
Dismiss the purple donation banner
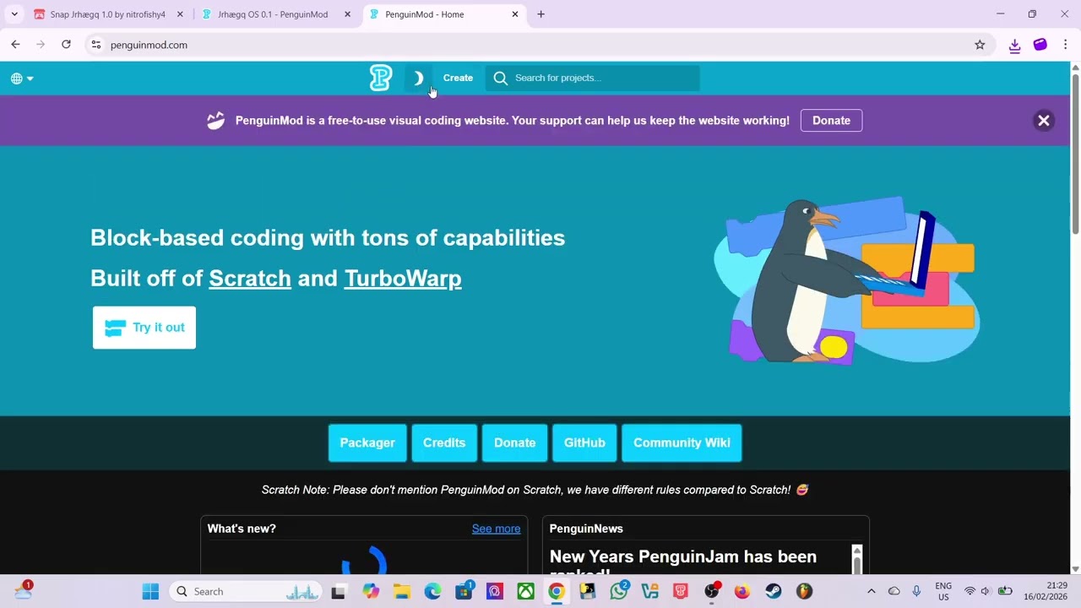pyautogui.click(x=1044, y=121)
